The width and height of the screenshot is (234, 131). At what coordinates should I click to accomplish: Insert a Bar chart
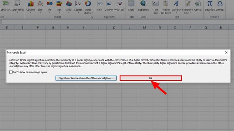coord(59,6)
